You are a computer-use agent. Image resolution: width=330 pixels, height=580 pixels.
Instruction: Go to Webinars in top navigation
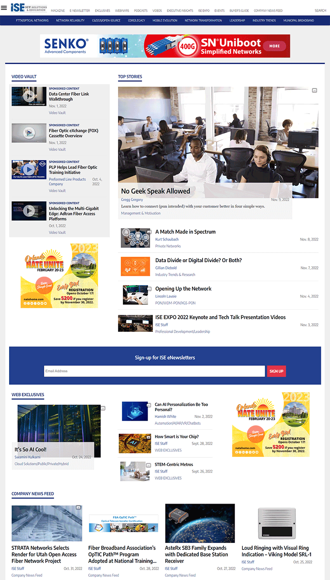pyautogui.click(x=122, y=10)
